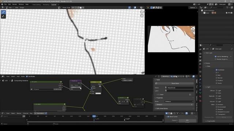The image size is (234, 131).
Task: Open the Scene properties tab icon
Action: 200,64
